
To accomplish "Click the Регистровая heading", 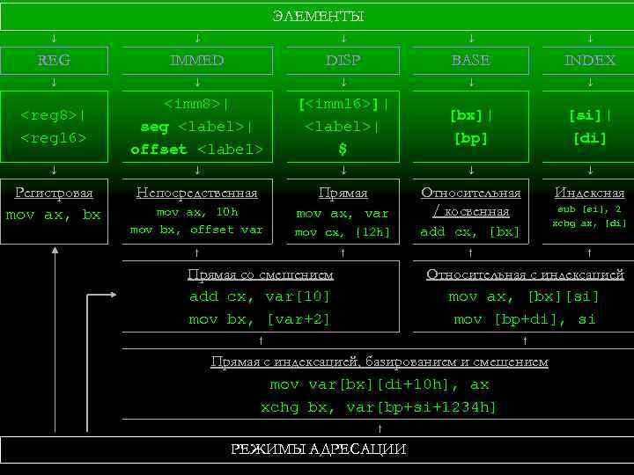I will point(55,193).
